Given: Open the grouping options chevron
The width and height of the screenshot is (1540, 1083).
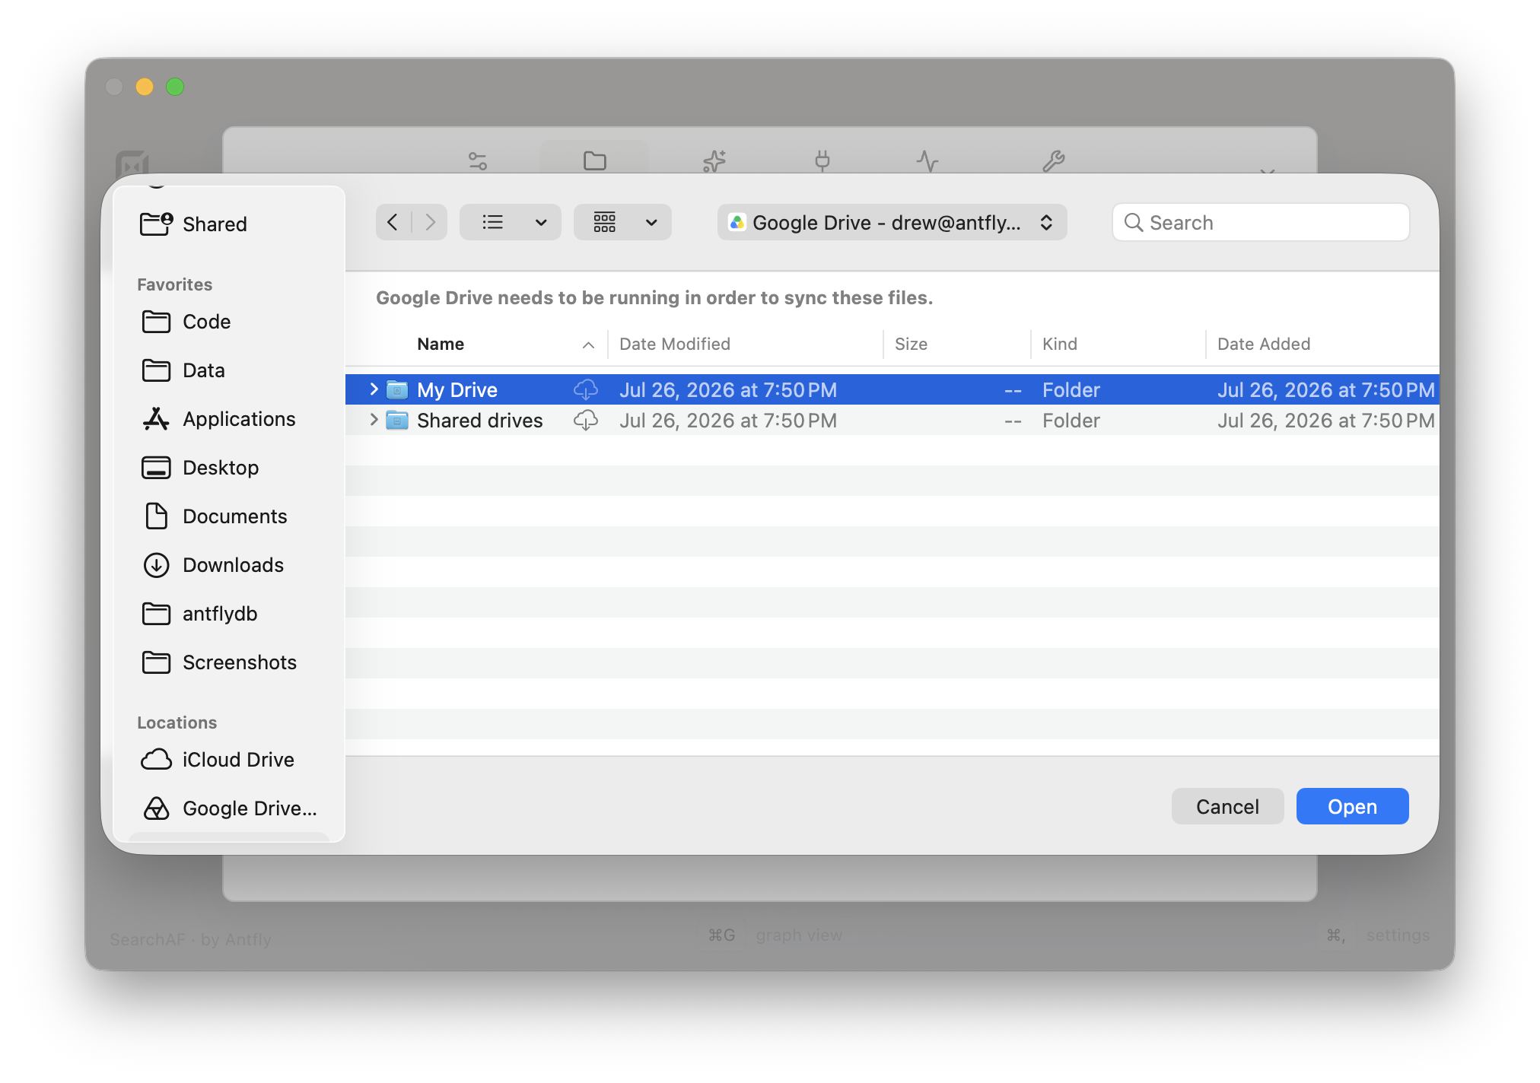Looking at the screenshot, I should coord(651,223).
